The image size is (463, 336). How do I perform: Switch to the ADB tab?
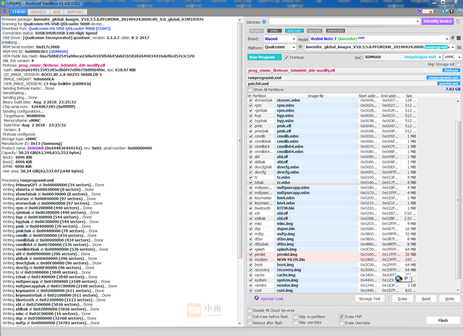[x=56, y=12]
